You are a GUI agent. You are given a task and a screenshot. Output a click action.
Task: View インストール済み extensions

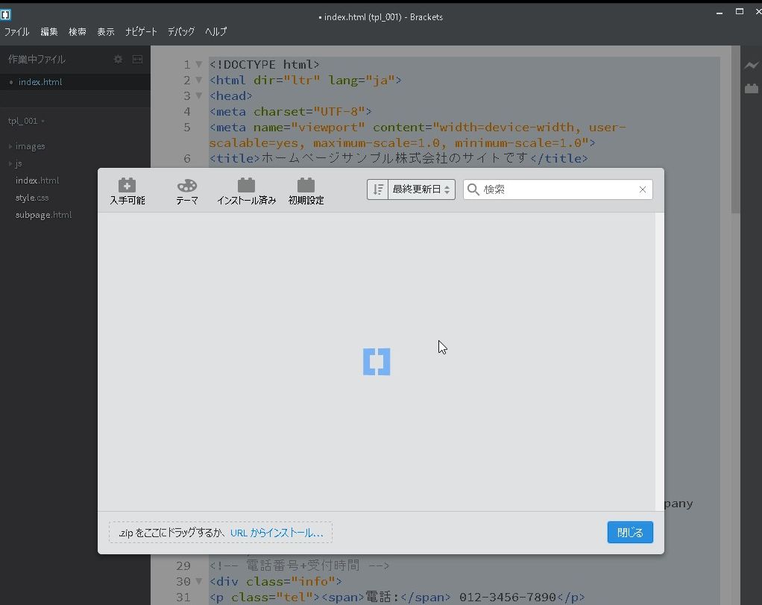tap(246, 189)
